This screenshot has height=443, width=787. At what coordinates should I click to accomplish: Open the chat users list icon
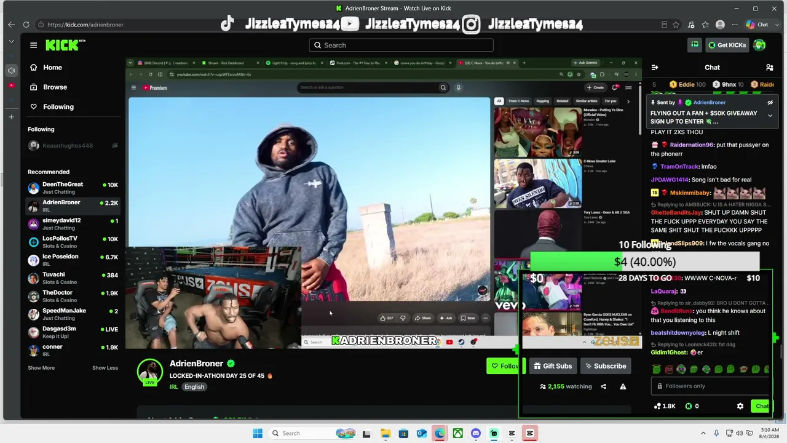click(769, 67)
